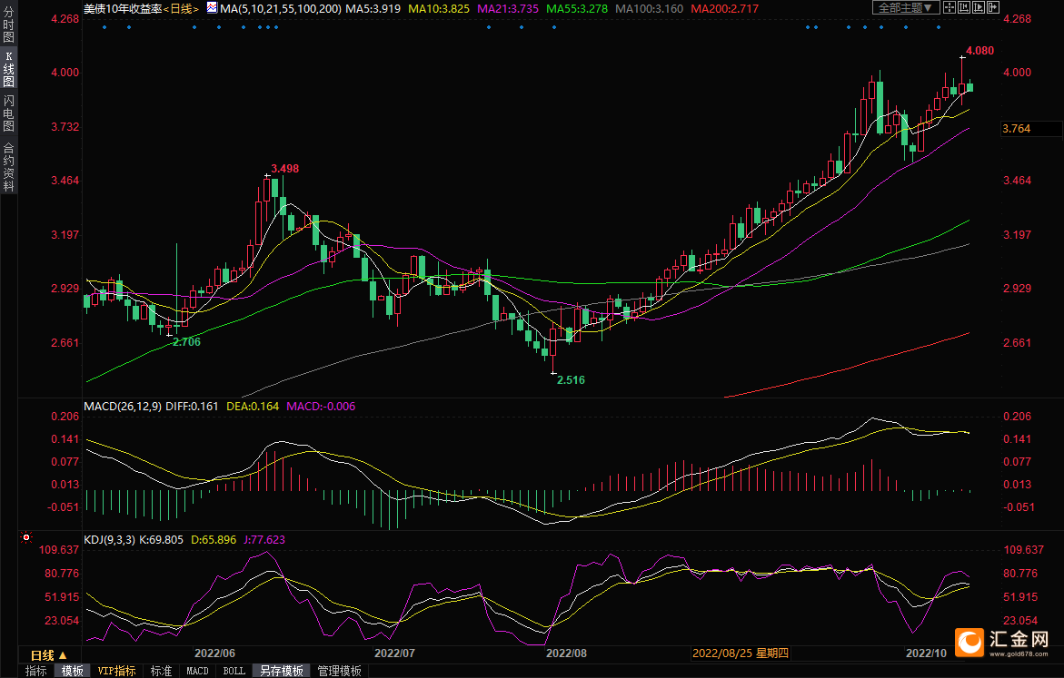This screenshot has width=1064, height=678.
Task: Select the 指标 bottom tab
Action: [36, 671]
